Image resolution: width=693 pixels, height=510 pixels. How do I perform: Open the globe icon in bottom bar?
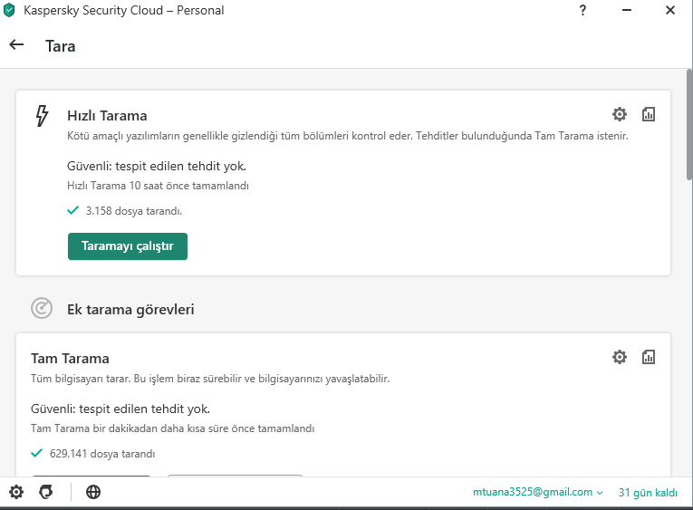93,492
